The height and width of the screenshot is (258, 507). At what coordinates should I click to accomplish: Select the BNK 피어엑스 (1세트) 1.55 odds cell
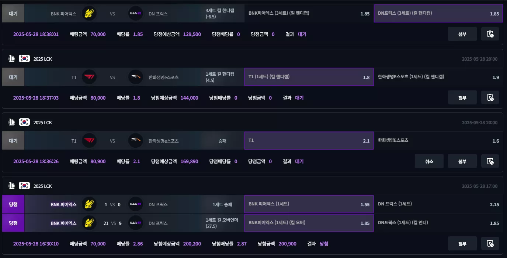click(x=309, y=204)
